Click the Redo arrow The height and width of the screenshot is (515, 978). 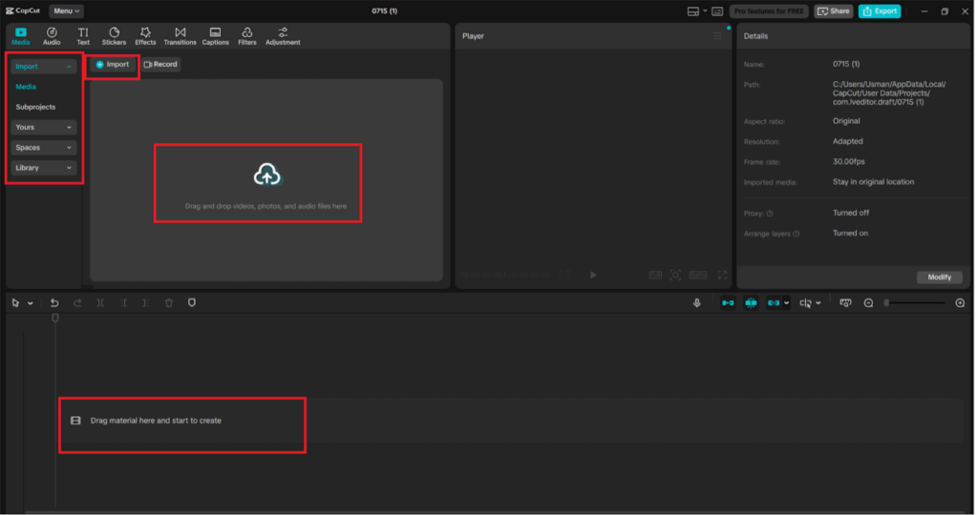pos(77,303)
